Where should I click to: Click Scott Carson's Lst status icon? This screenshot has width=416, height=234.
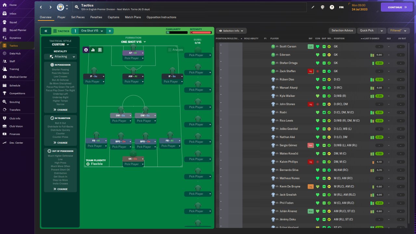(x=311, y=46)
